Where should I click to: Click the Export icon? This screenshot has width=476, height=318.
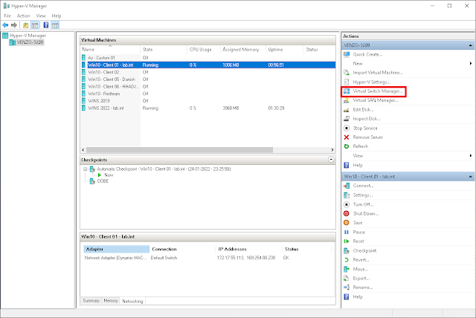[347, 279]
